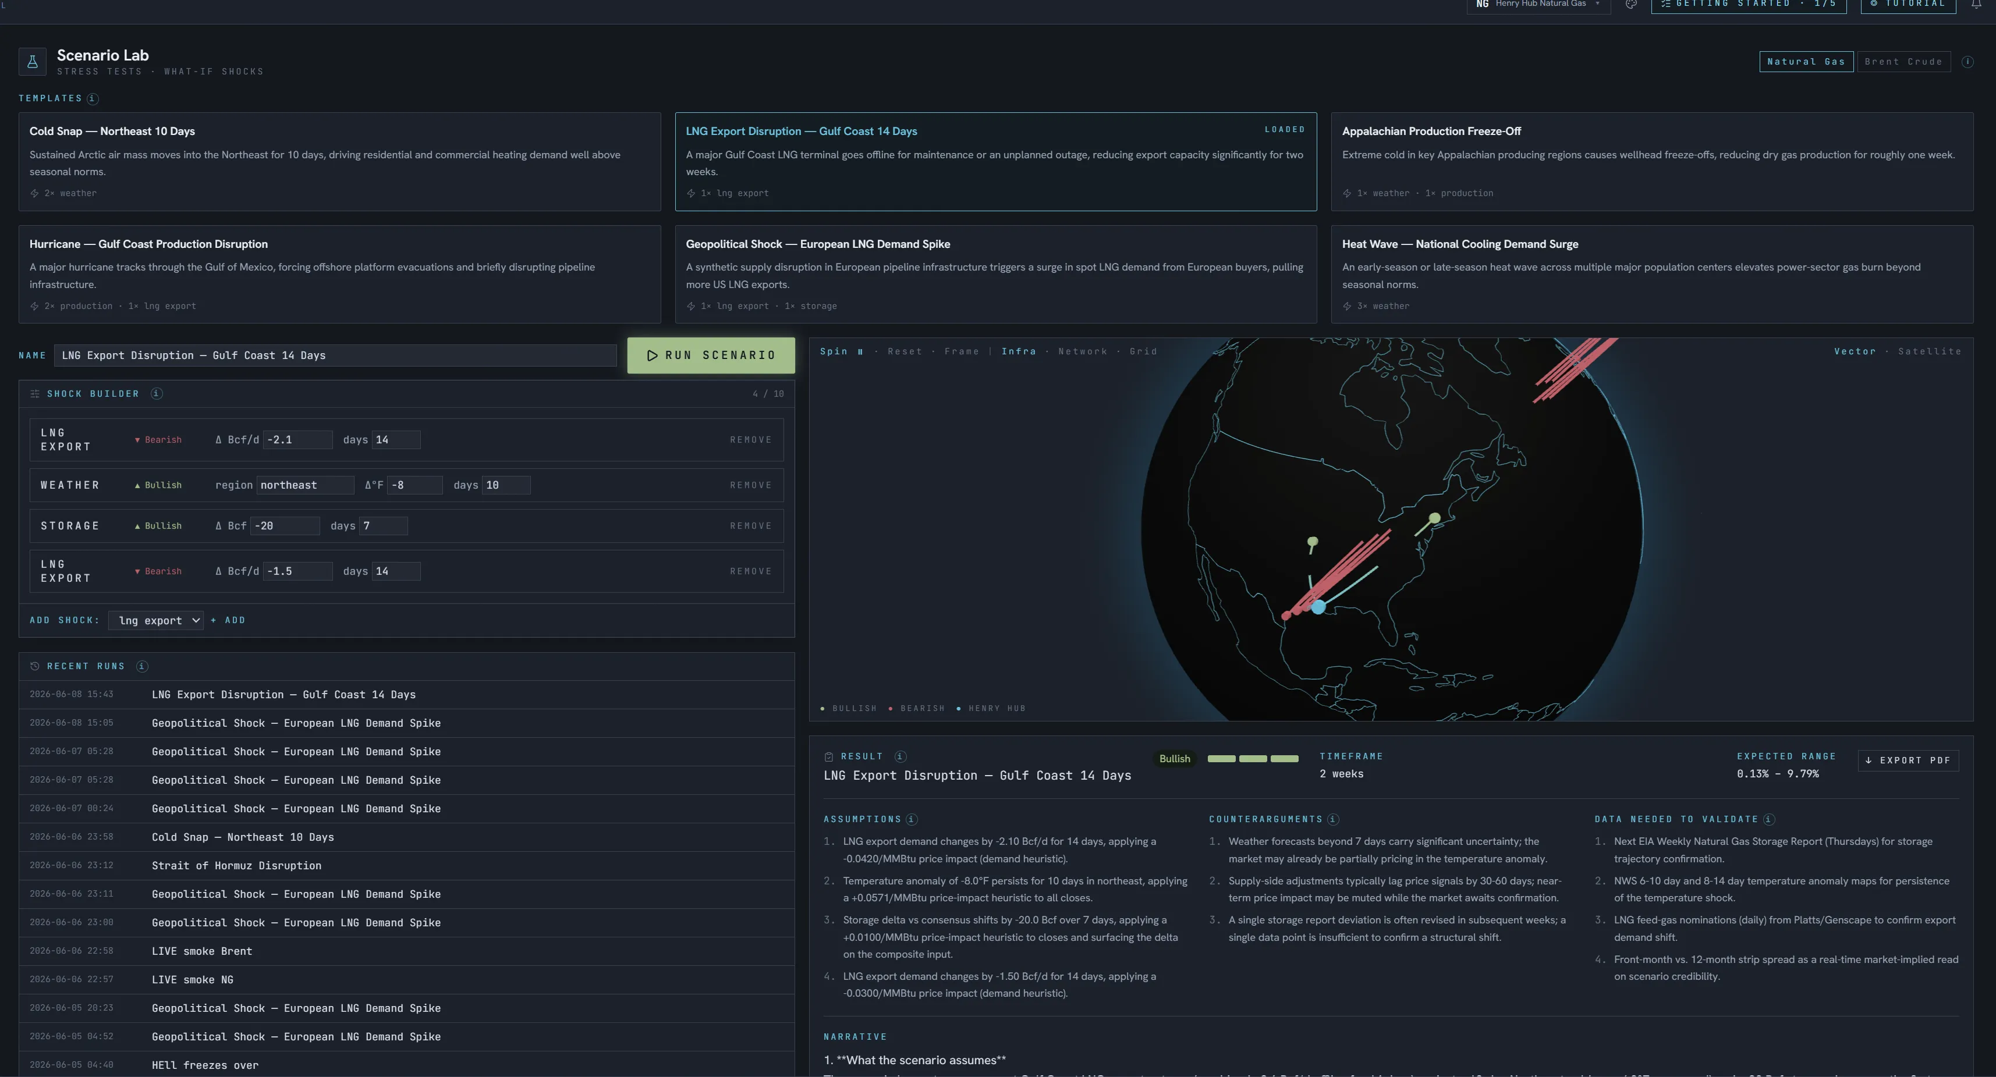Click the Result info icon
Viewport: 1996px width, 1077px height.
pos(900,756)
